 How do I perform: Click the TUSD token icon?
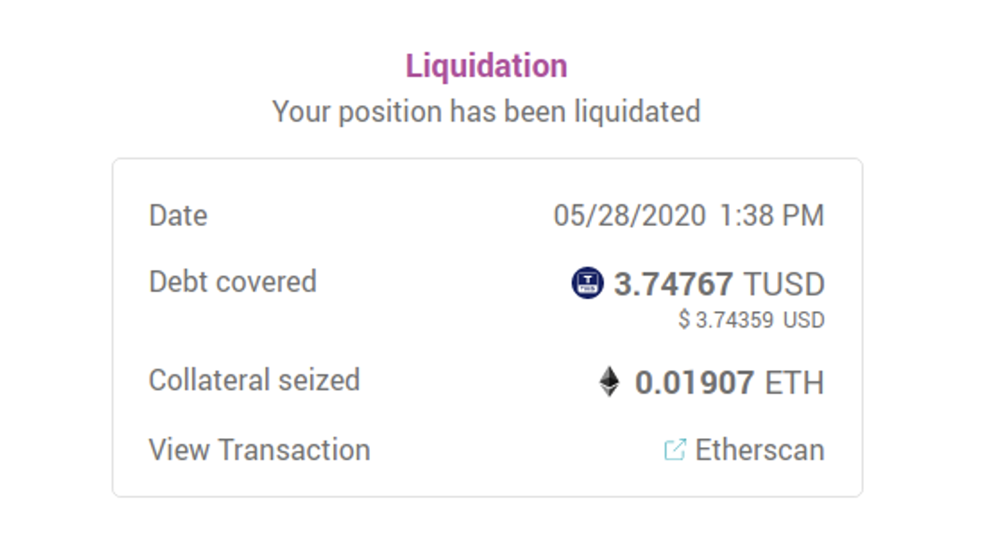(587, 283)
